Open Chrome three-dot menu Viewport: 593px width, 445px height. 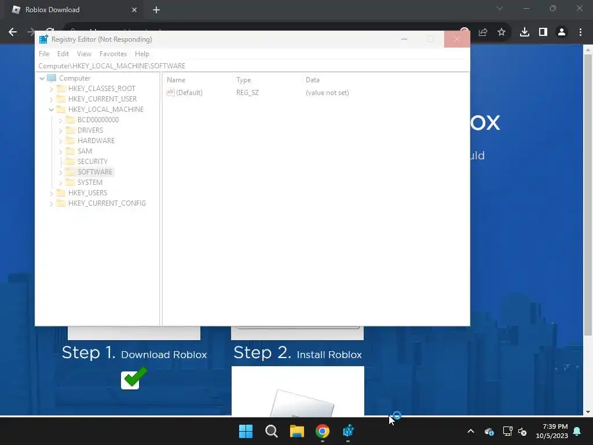click(x=580, y=32)
